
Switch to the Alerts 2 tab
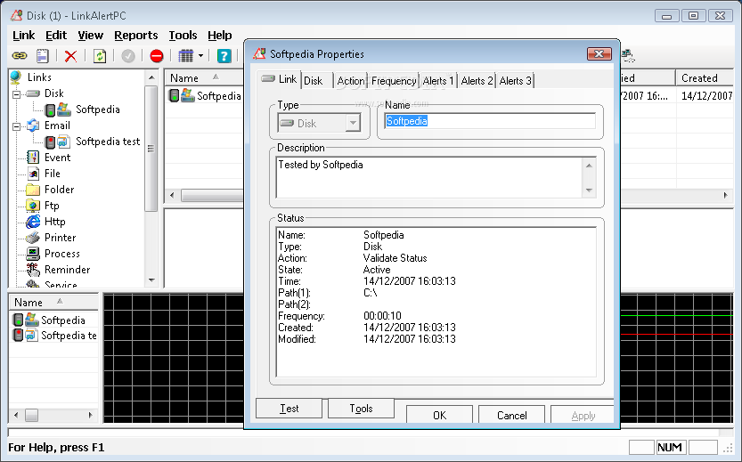[477, 81]
